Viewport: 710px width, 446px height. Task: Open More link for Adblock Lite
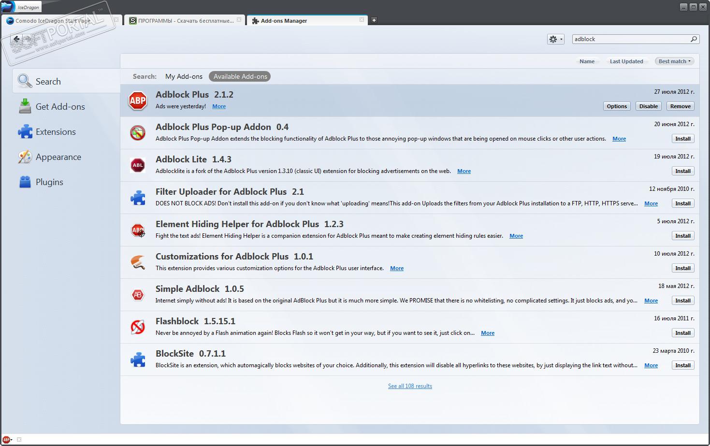tap(464, 171)
